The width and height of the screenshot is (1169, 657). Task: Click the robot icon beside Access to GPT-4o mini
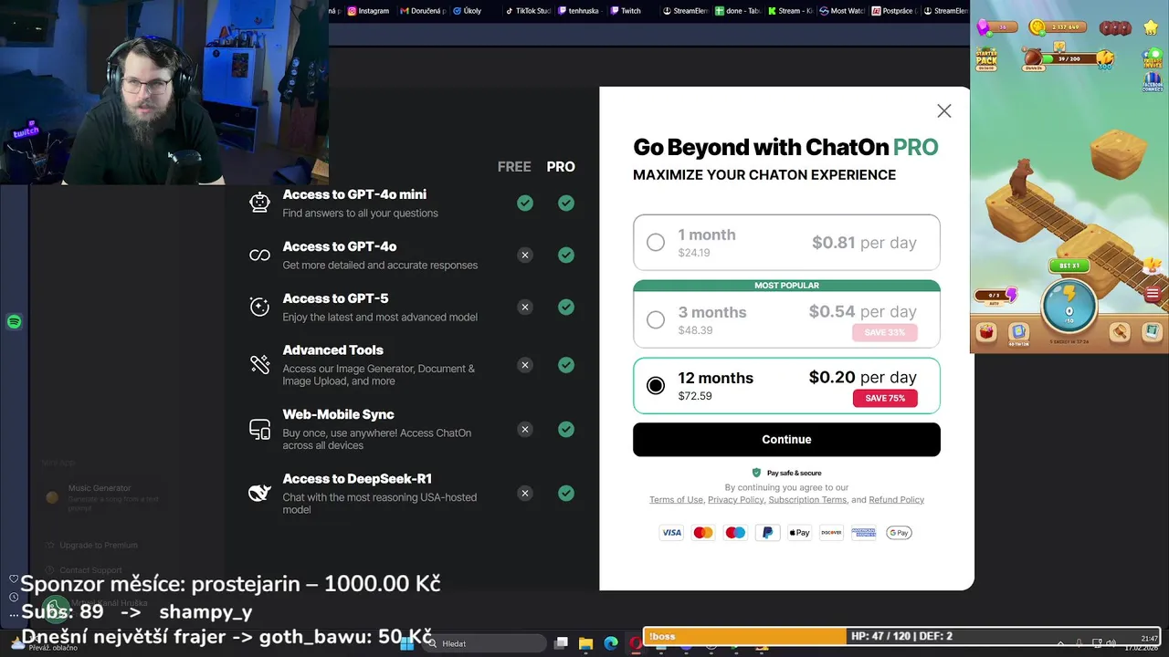click(259, 203)
